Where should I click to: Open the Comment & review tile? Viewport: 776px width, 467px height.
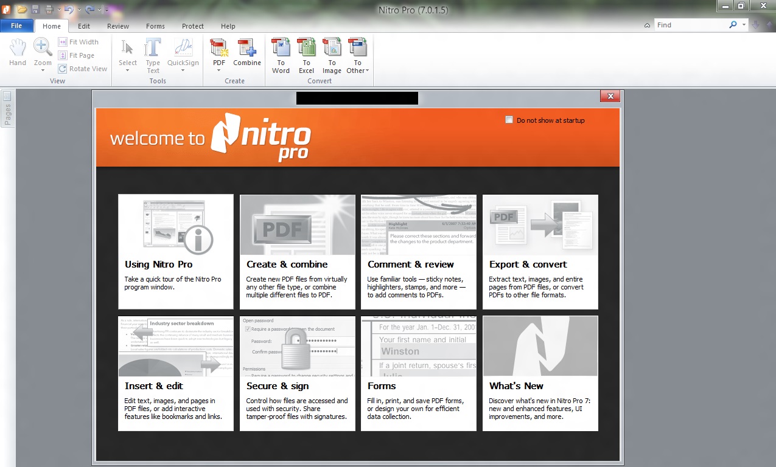[x=419, y=252]
